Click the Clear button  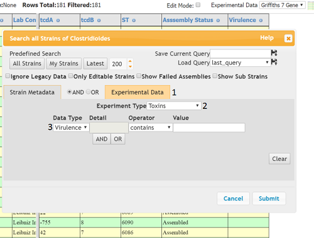pos(279,159)
